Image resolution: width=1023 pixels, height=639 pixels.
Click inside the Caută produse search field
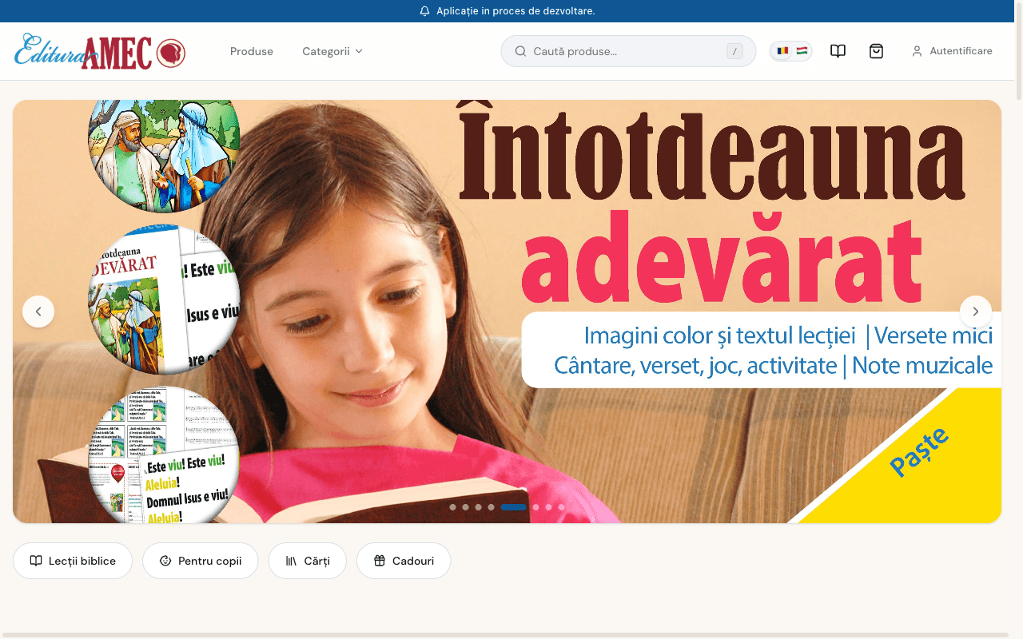(623, 50)
